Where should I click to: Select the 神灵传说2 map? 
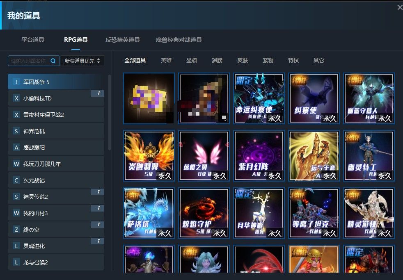[56, 197]
